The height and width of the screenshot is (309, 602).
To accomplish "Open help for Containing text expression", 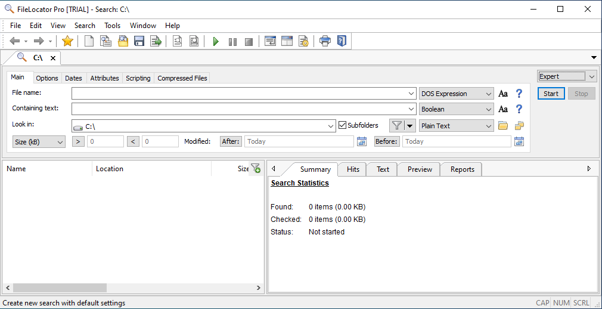I will (x=519, y=109).
